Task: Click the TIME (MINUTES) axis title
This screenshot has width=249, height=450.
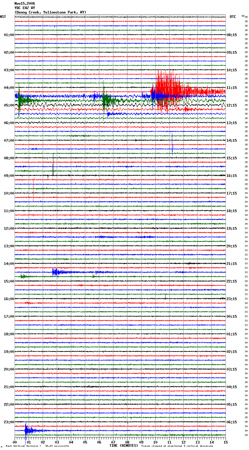Action: [x=124, y=446]
